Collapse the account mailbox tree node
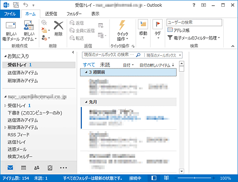238x182 pixels. 5,96
